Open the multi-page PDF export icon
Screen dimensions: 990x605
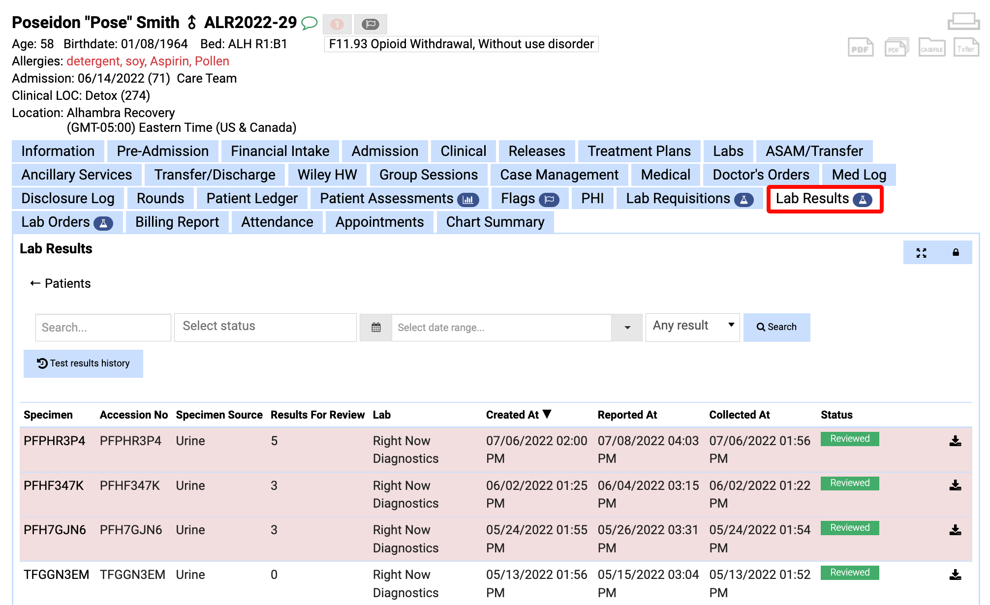tap(896, 47)
